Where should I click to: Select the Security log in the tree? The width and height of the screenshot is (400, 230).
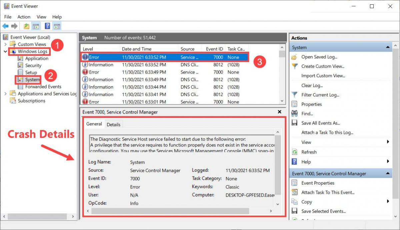[x=33, y=65]
